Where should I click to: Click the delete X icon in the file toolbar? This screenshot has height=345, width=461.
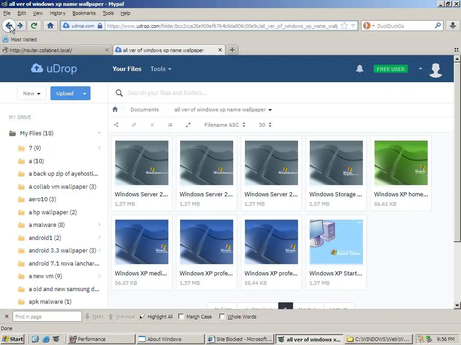[152, 125]
